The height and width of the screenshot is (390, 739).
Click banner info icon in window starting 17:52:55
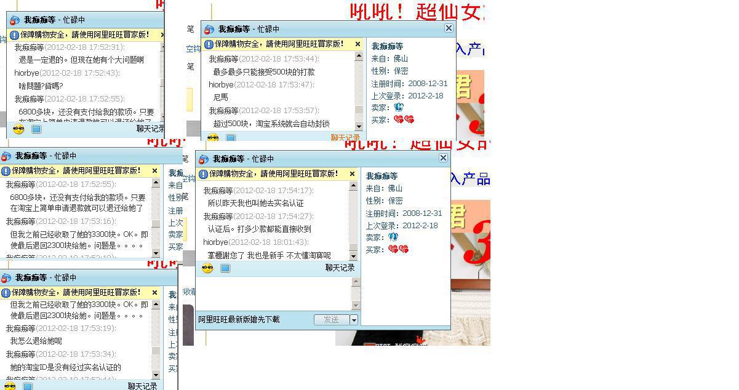tap(6, 172)
